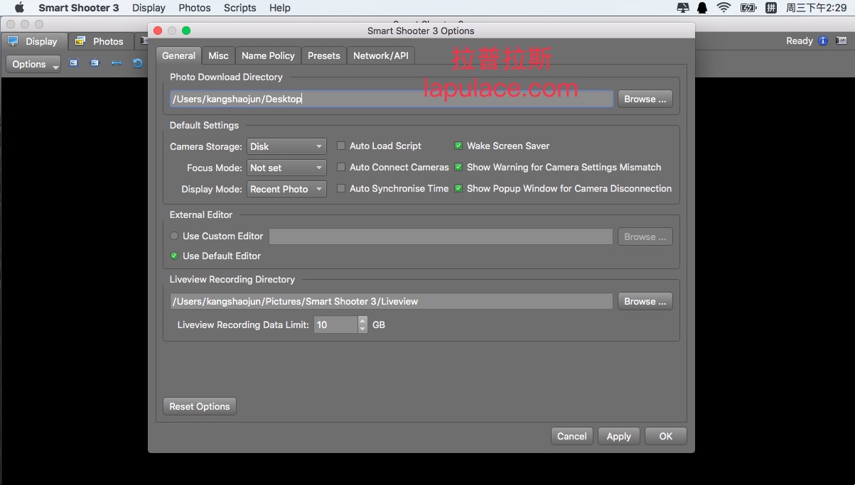
Task: Select the Use Default Editor radio button
Action: coord(174,256)
